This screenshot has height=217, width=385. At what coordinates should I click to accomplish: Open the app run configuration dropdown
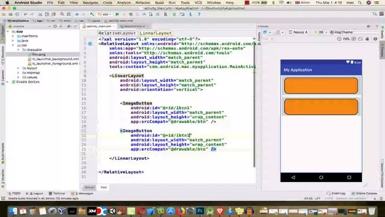point(105,14)
